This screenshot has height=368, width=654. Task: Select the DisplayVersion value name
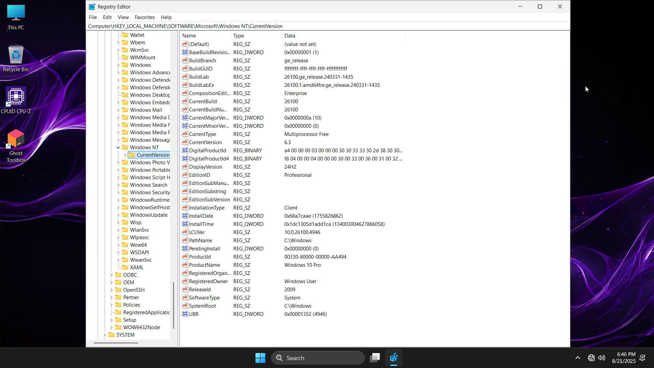205,167
